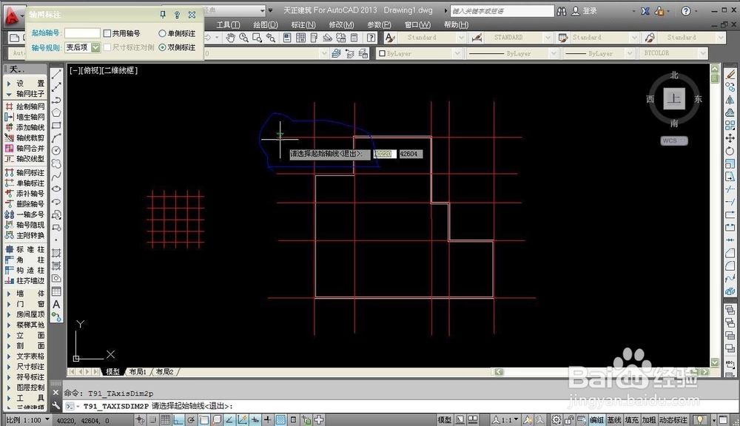Open 修改(M) menu

tap(341, 24)
